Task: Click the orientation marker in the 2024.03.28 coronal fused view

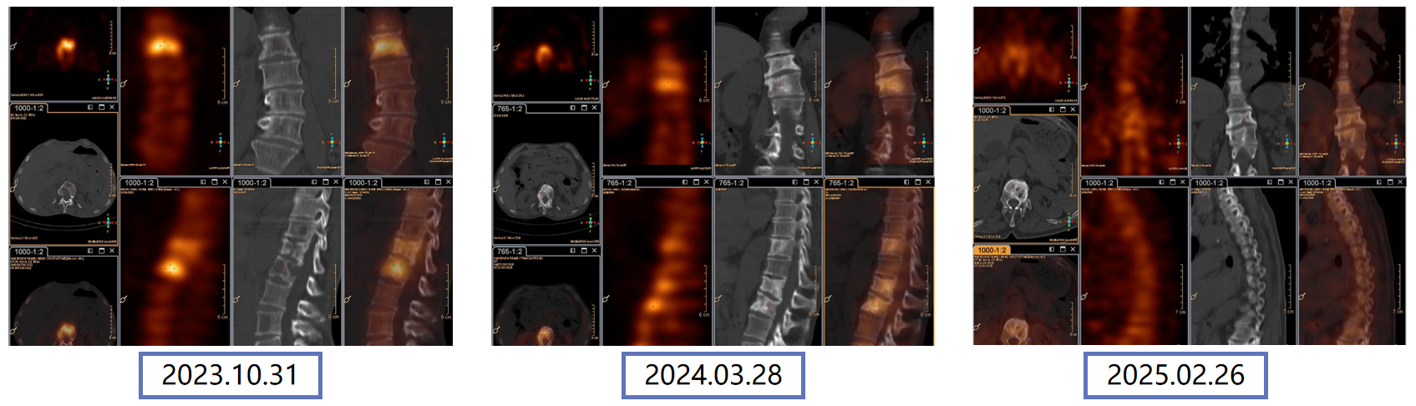Action: [x=925, y=143]
